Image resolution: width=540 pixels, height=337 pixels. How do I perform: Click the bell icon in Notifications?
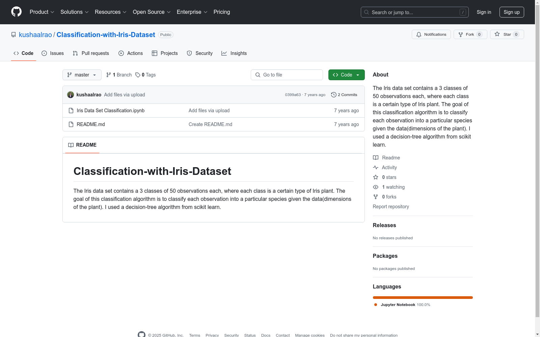pyautogui.click(x=419, y=34)
